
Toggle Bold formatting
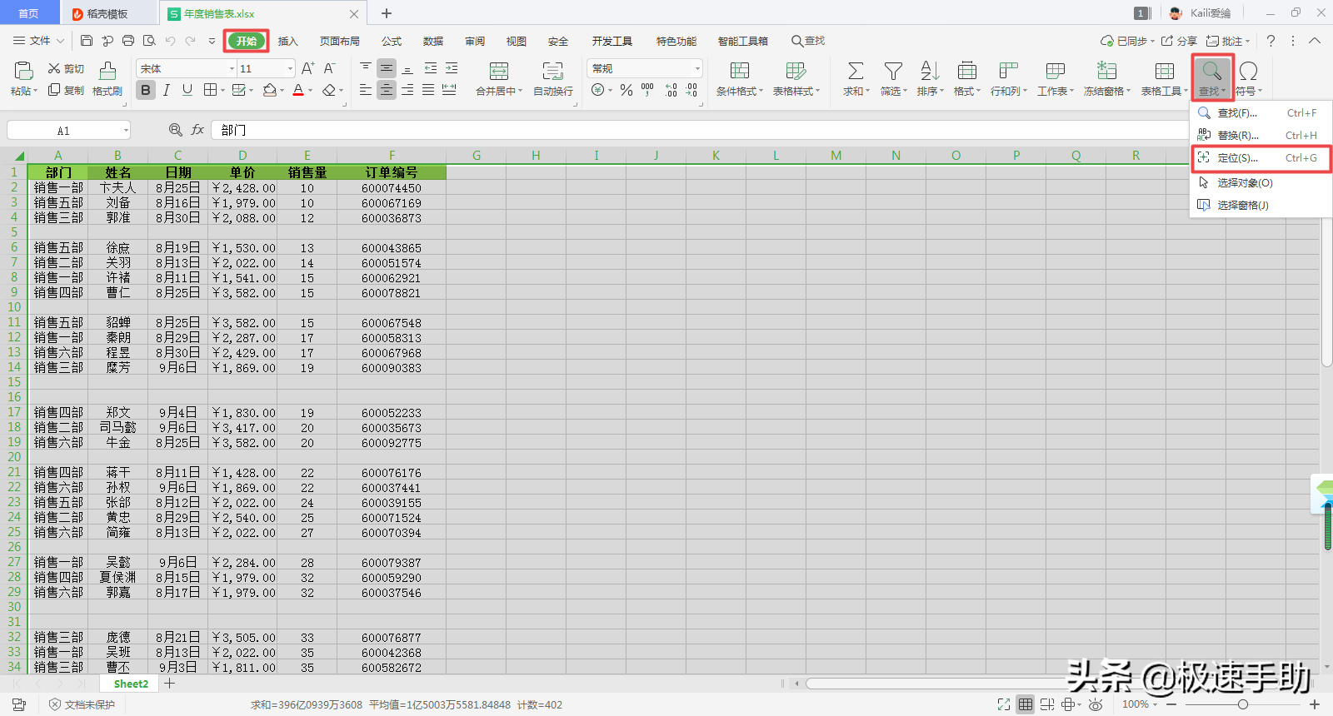146,90
